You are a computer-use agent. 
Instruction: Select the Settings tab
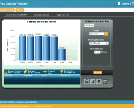point(89,25)
